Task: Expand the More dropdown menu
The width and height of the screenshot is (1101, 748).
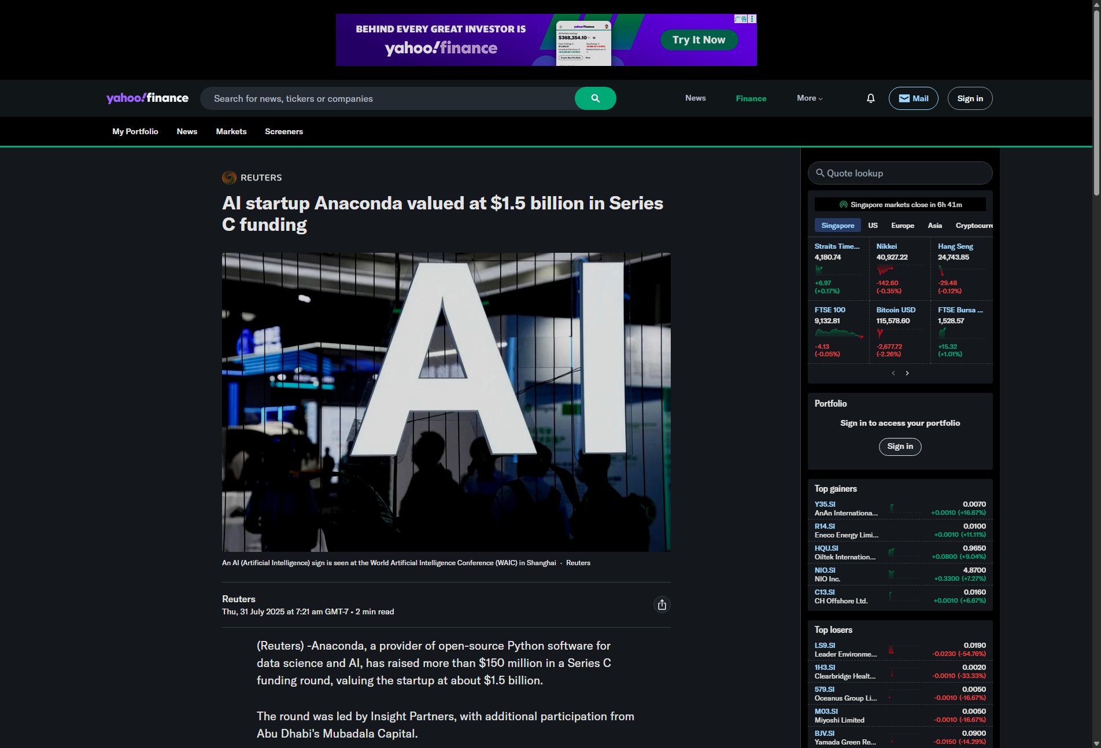Action: tap(810, 98)
